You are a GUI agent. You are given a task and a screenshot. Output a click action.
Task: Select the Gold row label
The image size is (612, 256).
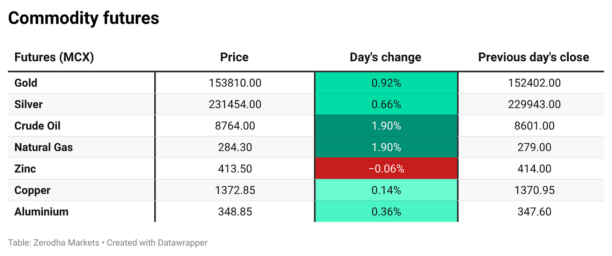26,83
